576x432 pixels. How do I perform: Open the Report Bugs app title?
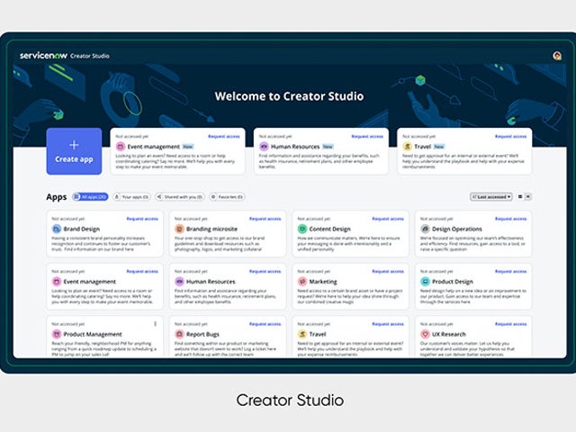pos(202,334)
